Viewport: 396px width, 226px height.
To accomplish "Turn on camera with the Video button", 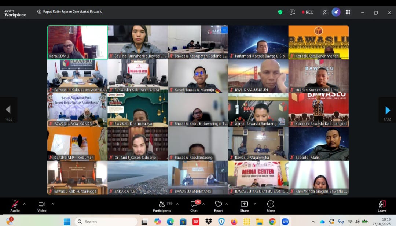I will 42,206.
